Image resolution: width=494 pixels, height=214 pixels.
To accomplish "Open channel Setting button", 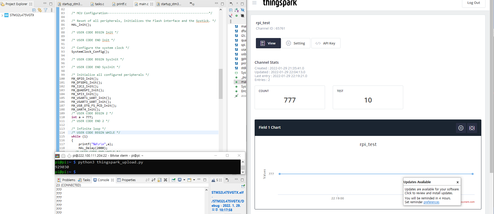I will pos(296,43).
